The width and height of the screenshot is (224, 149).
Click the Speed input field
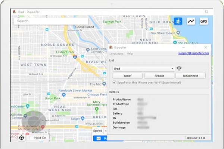[106, 131]
